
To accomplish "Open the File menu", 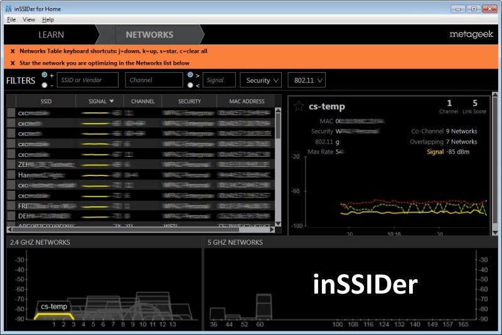I will point(11,19).
